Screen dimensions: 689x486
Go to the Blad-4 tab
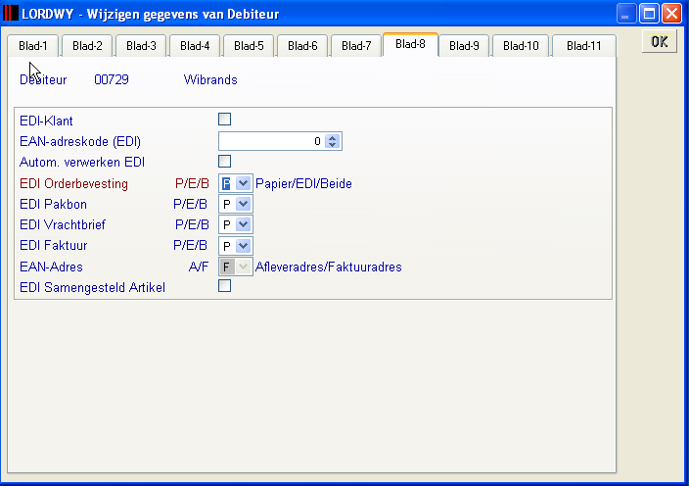195,46
